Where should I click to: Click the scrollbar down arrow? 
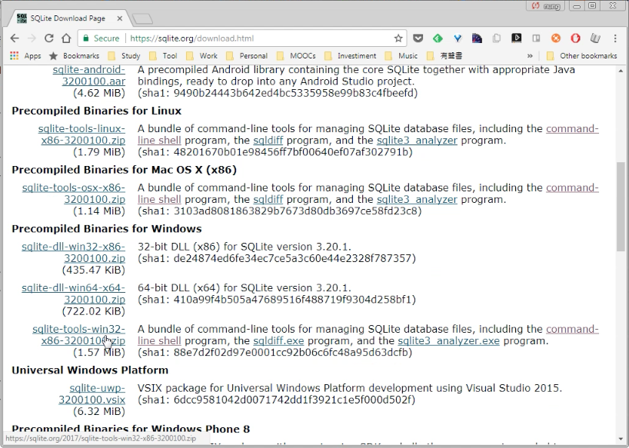click(621, 439)
